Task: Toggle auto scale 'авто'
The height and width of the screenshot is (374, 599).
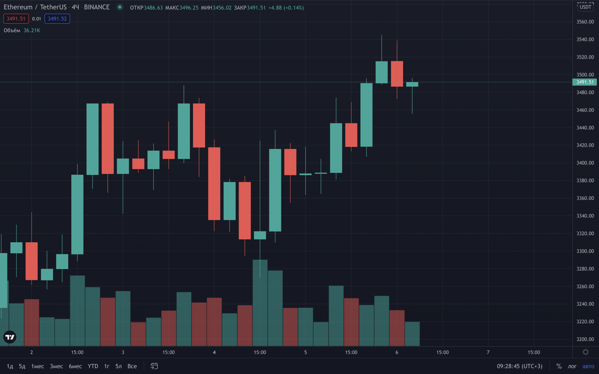Action: (x=588, y=366)
